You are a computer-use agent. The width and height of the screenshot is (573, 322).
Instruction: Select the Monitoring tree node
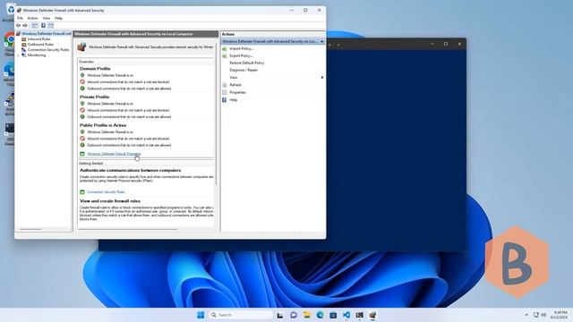click(37, 55)
